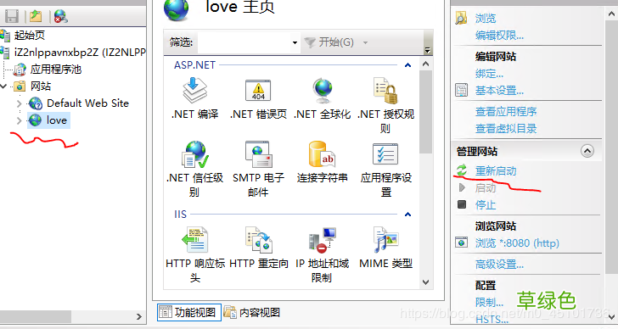This screenshot has height=329, width=618.
Task: Click the connections pane scroll right arrow
Action: (x=138, y=316)
